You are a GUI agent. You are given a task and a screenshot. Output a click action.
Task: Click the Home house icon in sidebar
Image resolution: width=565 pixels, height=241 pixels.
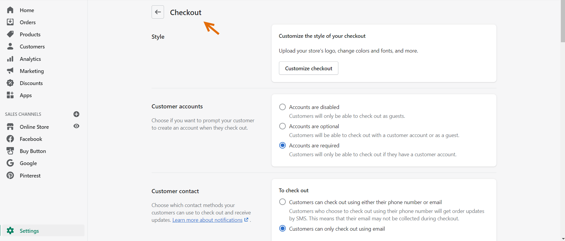(x=10, y=10)
